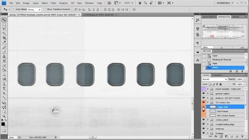Select the Rectangular Marquee tool
Screen dimensions: 249x140
pyautogui.click(x=4, y=24)
